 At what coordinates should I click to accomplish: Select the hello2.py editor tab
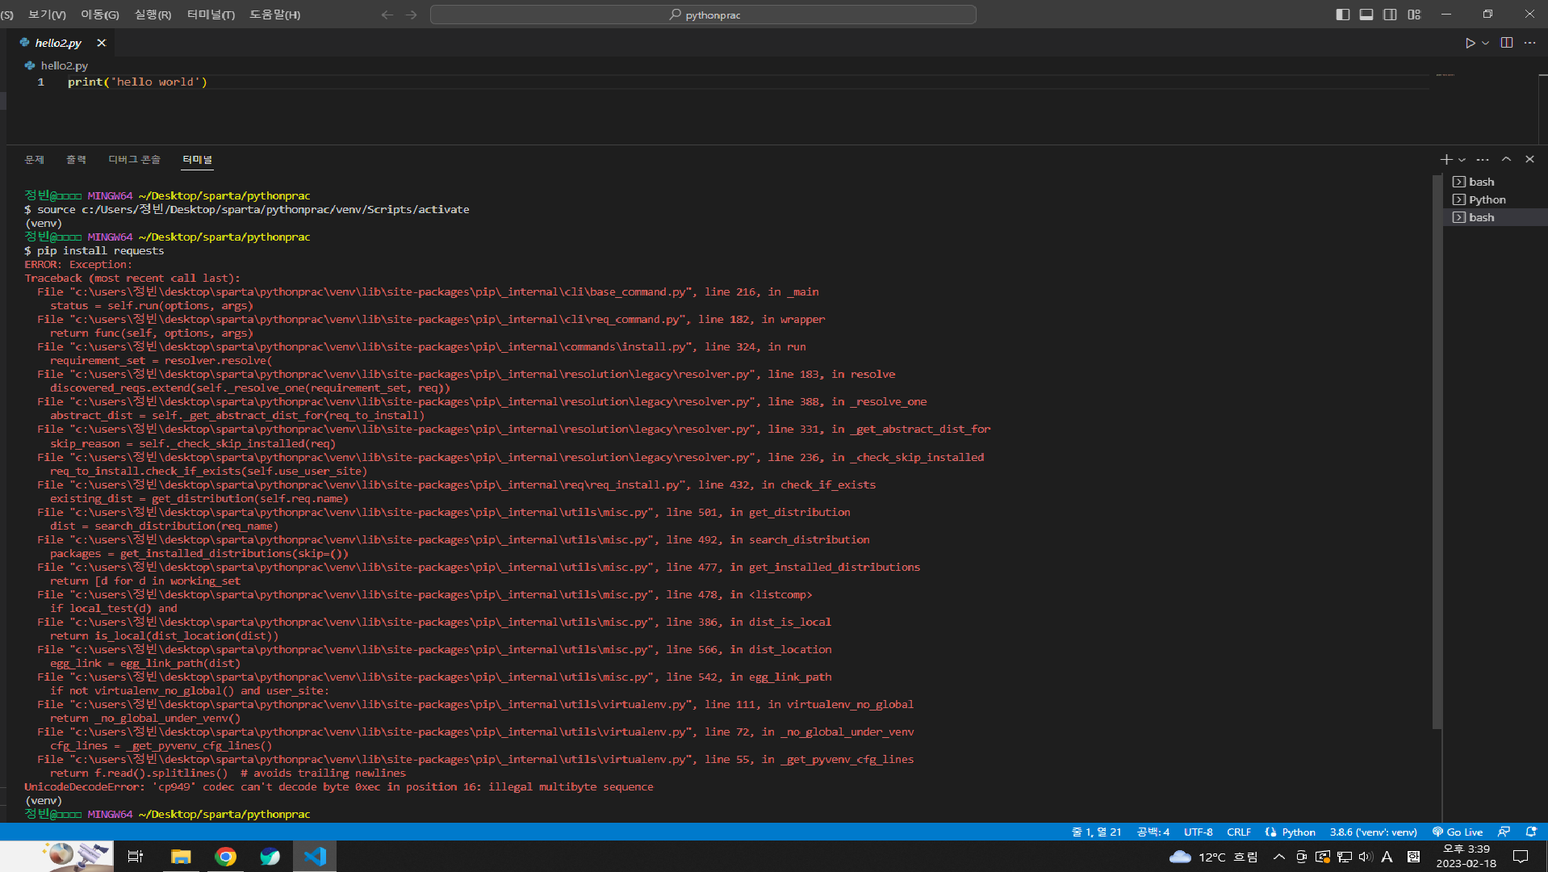[x=58, y=43]
